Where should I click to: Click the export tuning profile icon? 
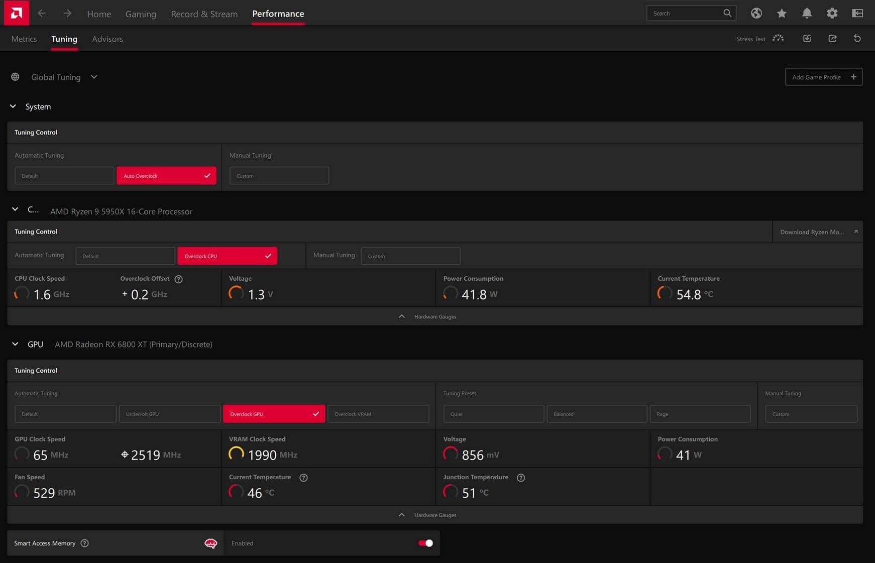[x=832, y=39]
